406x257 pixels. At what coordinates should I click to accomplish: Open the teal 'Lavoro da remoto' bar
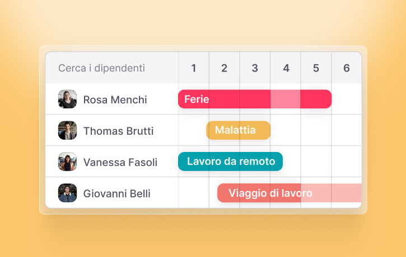[230, 161]
